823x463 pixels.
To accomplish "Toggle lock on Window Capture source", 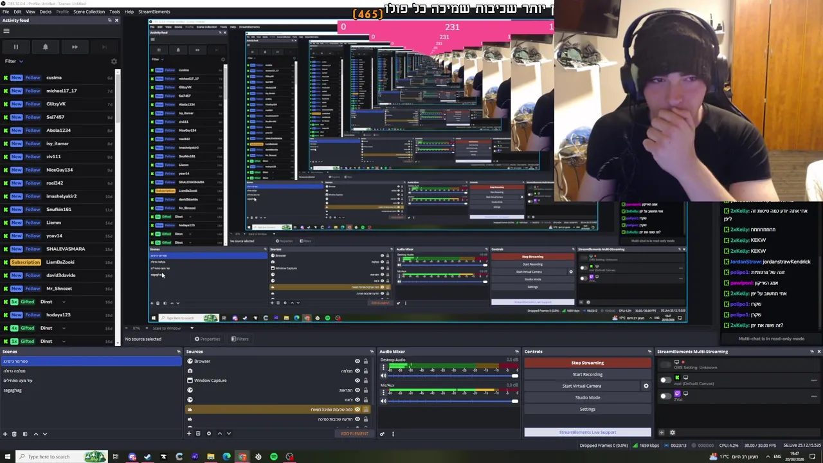I will 366,381.
